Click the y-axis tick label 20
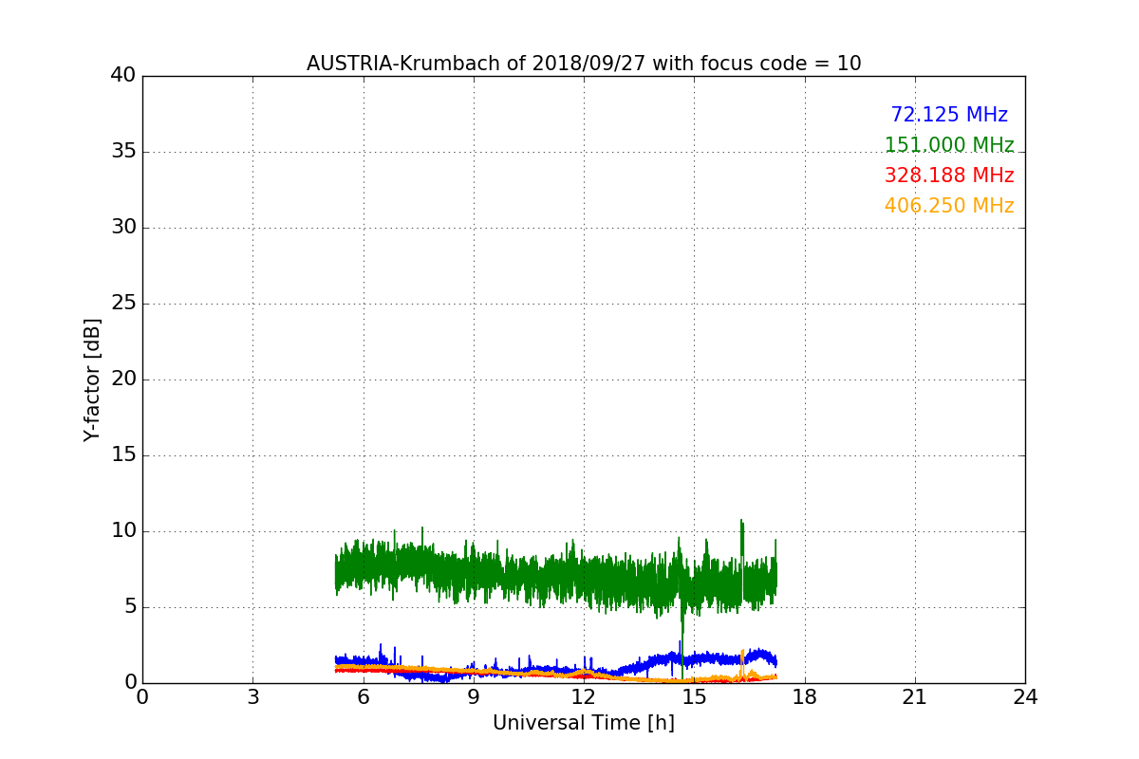The width and height of the screenshot is (1139, 759). pos(123,379)
